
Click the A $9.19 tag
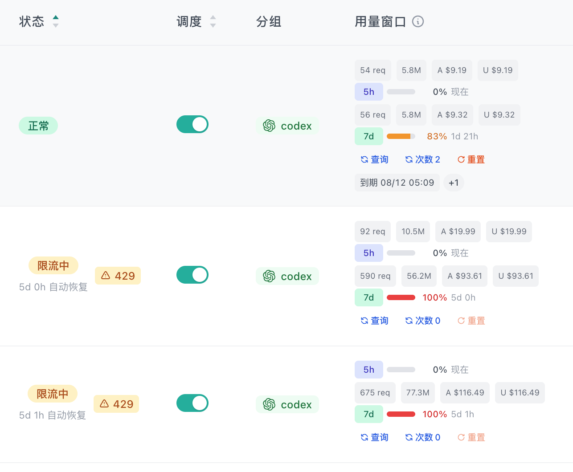click(452, 70)
